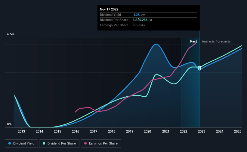Screen dimensions: 247x152
Task: Click the 2019 x-axis label
Action: (130, 131)
